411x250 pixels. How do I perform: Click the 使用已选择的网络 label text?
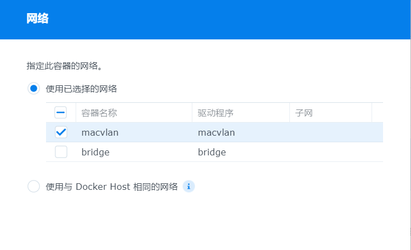click(82, 89)
